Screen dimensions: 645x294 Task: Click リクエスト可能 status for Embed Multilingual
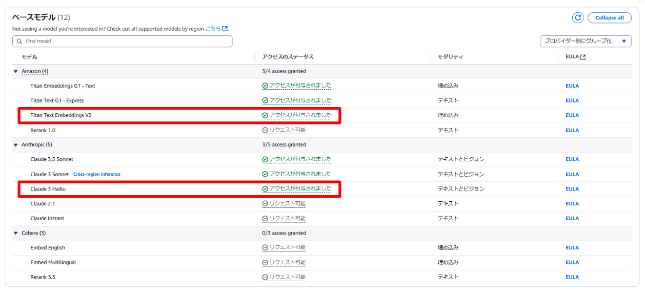(x=284, y=262)
